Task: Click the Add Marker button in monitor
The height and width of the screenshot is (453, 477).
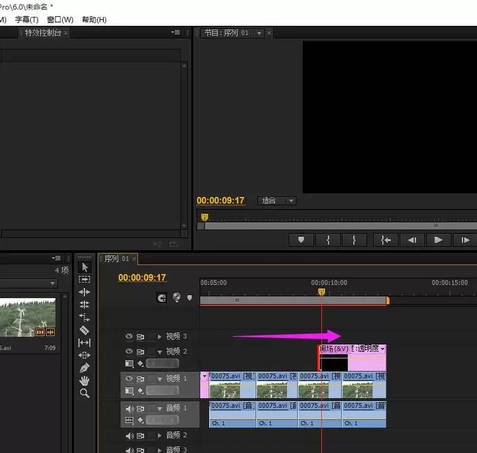Action: [301, 240]
